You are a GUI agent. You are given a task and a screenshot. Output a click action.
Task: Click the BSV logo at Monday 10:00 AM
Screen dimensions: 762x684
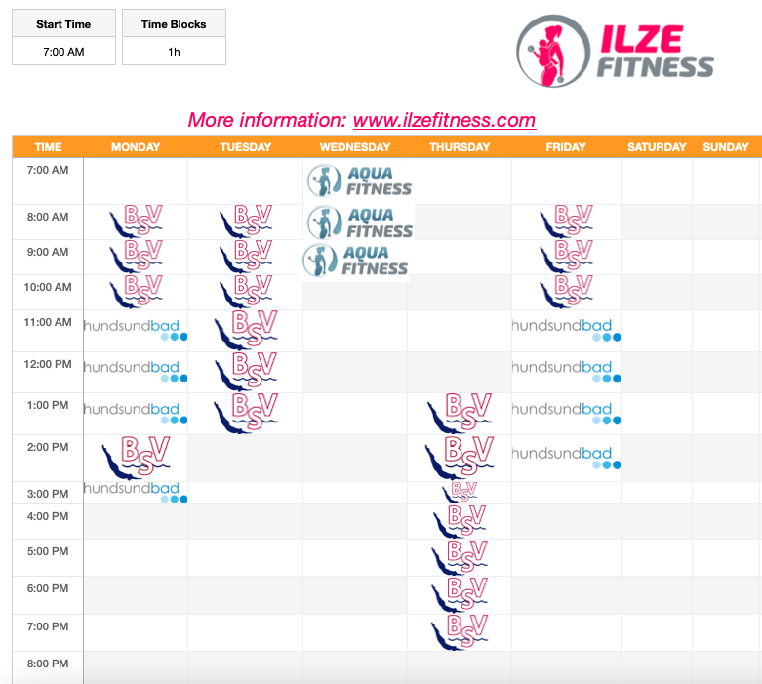coord(136,292)
